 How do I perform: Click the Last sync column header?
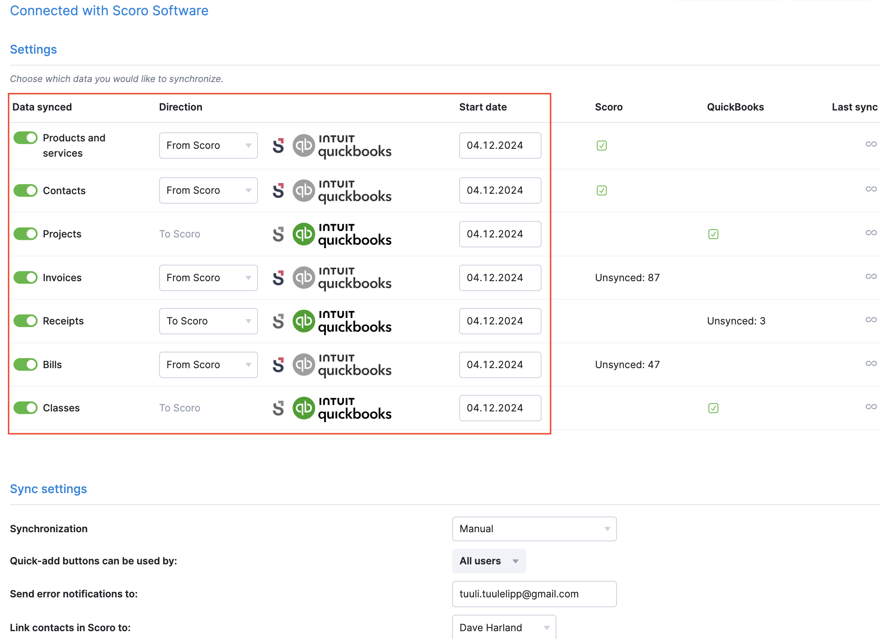tap(854, 107)
